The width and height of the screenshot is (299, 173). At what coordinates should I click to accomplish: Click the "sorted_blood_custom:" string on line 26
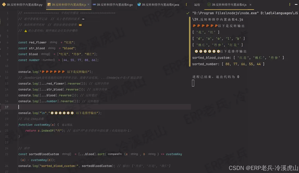[59, 166]
